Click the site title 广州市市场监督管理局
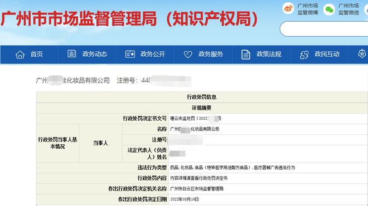 [x=79, y=18]
